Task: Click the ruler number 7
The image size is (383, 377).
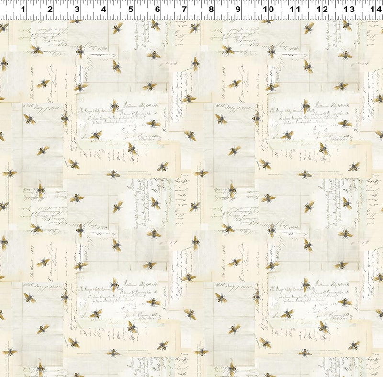Action: coord(183,10)
